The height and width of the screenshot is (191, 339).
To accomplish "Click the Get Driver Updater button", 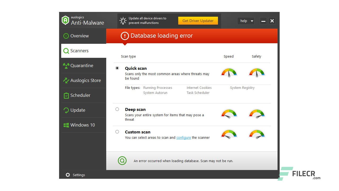I will click(198, 20).
